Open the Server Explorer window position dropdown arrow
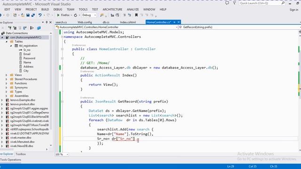 43,22
